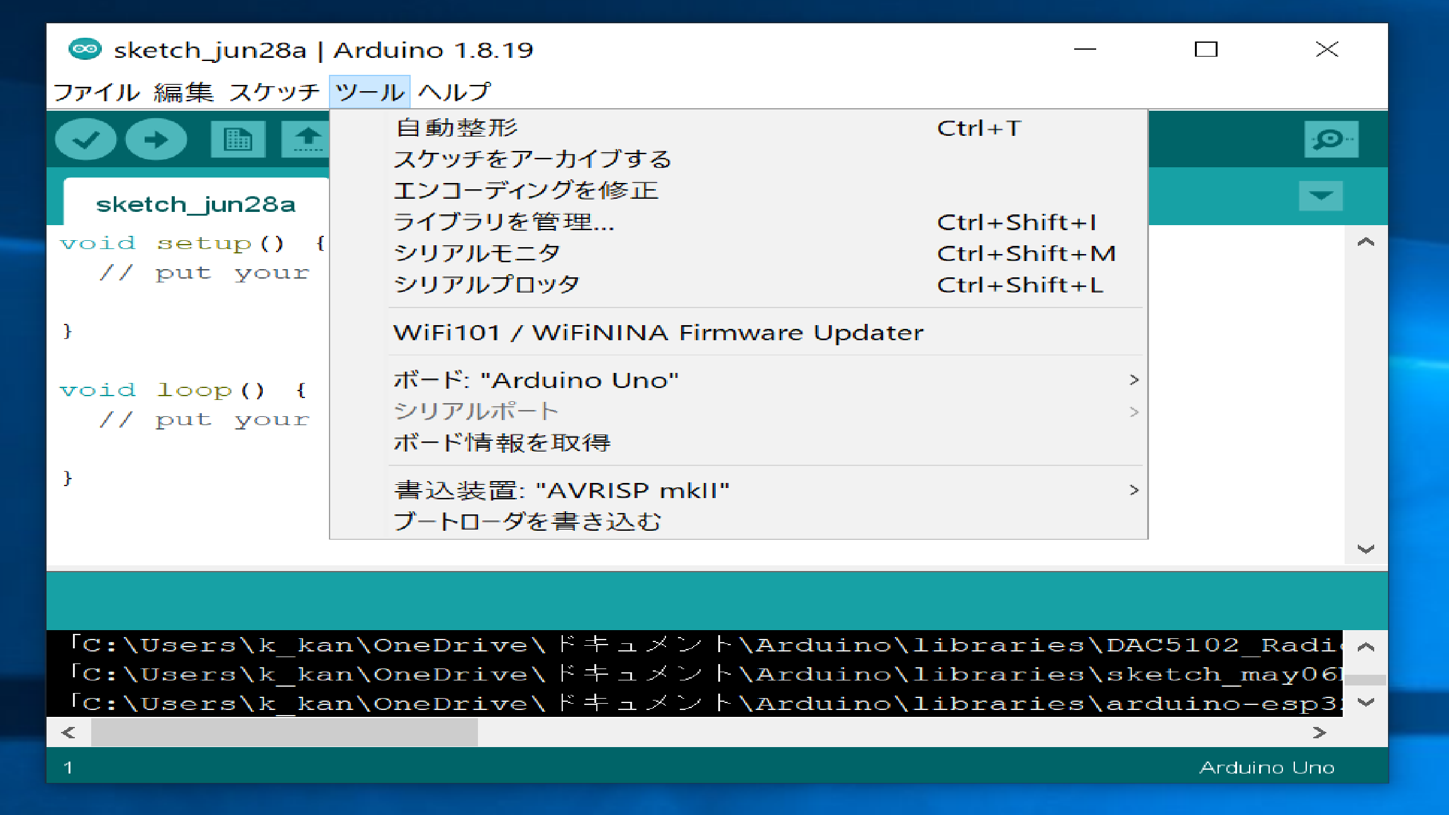Screen dimensions: 1449x815
Task: Click console line containing DAC5102_Radi
Action: pos(704,645)
